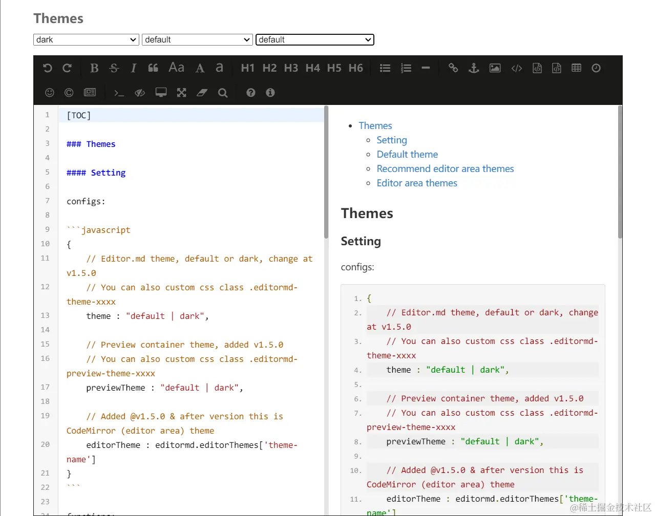Click editor line number 17 in gutter

coord(45,387)
